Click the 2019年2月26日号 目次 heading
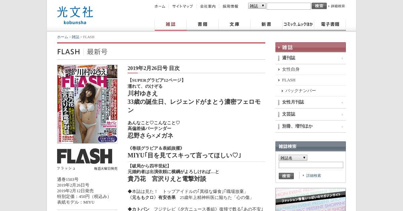This screenshot has width=403, height=211. (153, 68)
